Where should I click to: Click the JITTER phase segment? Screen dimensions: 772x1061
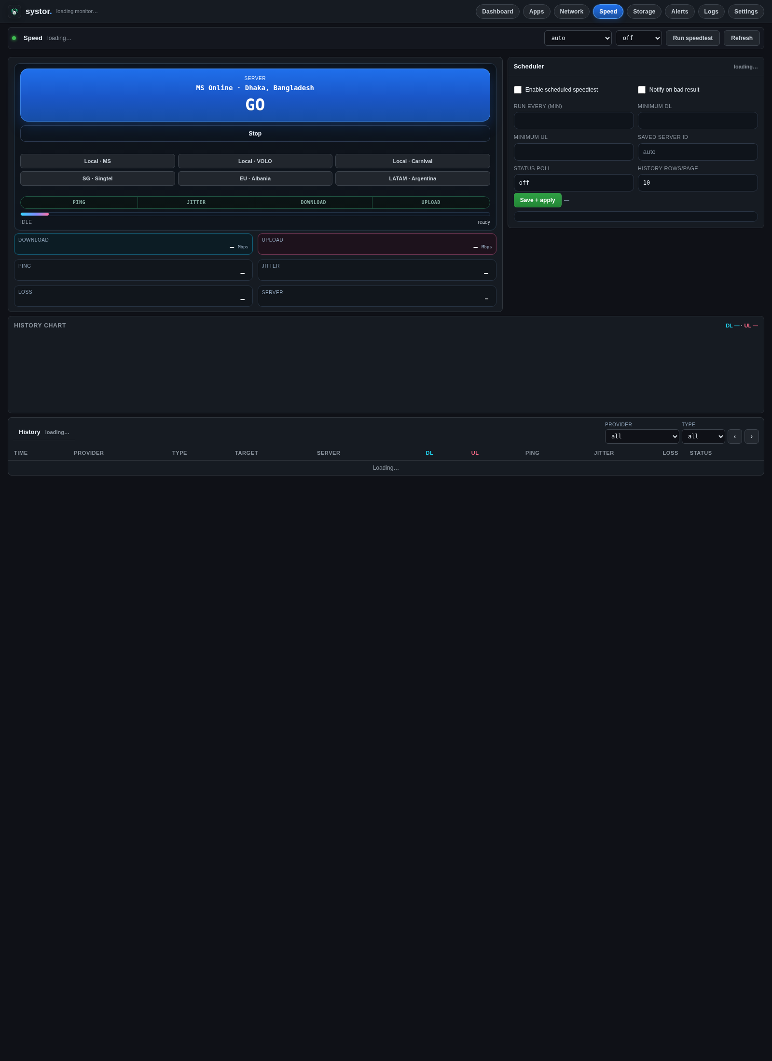tap(196, 203)
